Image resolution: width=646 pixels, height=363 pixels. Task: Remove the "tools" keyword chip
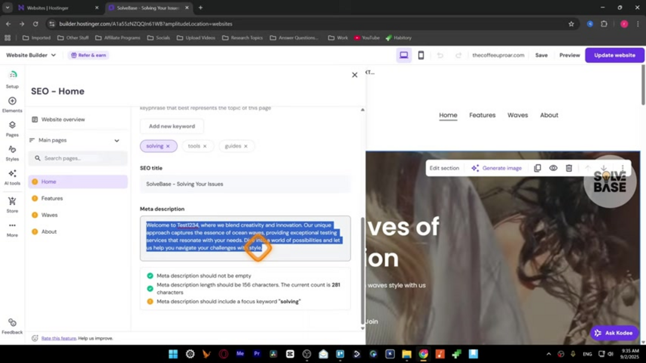[x=205, y=146]
